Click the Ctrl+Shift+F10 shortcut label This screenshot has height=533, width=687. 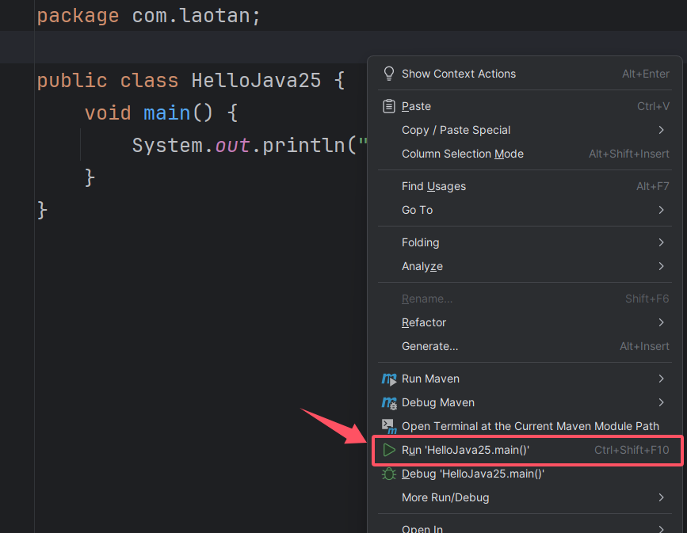pyautogui.click(x=632, y=450)
